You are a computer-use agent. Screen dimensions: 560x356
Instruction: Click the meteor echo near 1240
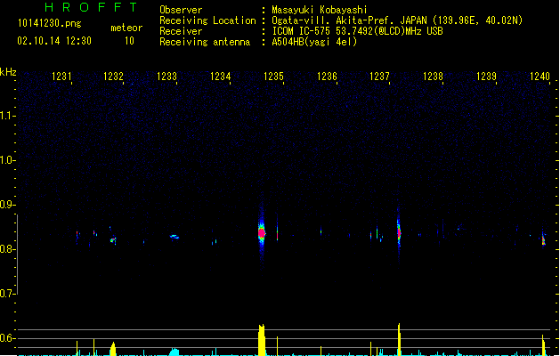[543, 239]
